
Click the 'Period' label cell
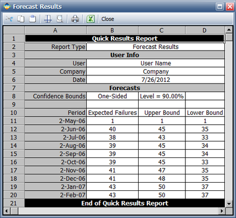pyautogui.click(x=55, y=113)
